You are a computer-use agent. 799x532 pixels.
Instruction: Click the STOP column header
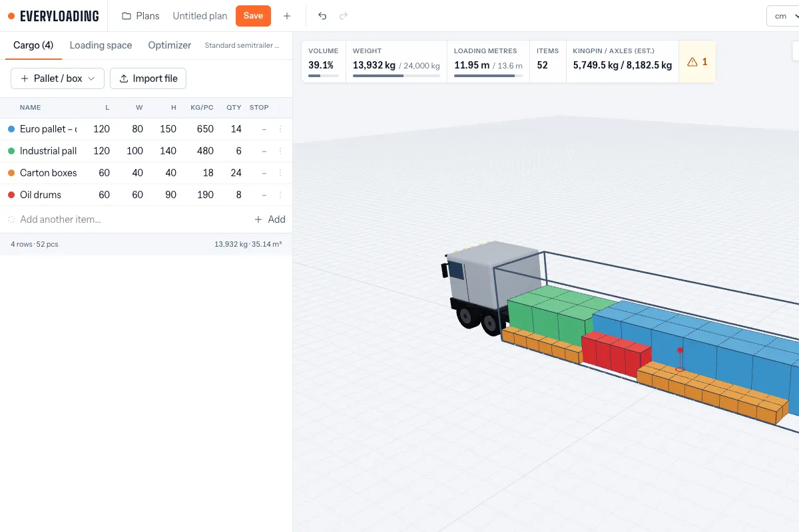pyautogui.click(x=259, y=107)
